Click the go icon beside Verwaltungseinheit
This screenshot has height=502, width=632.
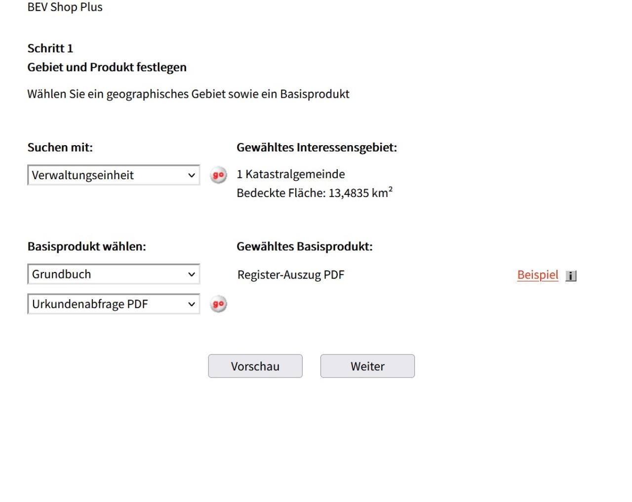219,175
